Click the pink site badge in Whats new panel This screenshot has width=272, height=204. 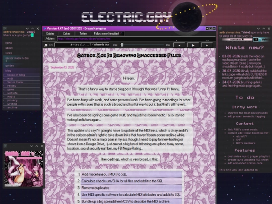pos(237,40)
